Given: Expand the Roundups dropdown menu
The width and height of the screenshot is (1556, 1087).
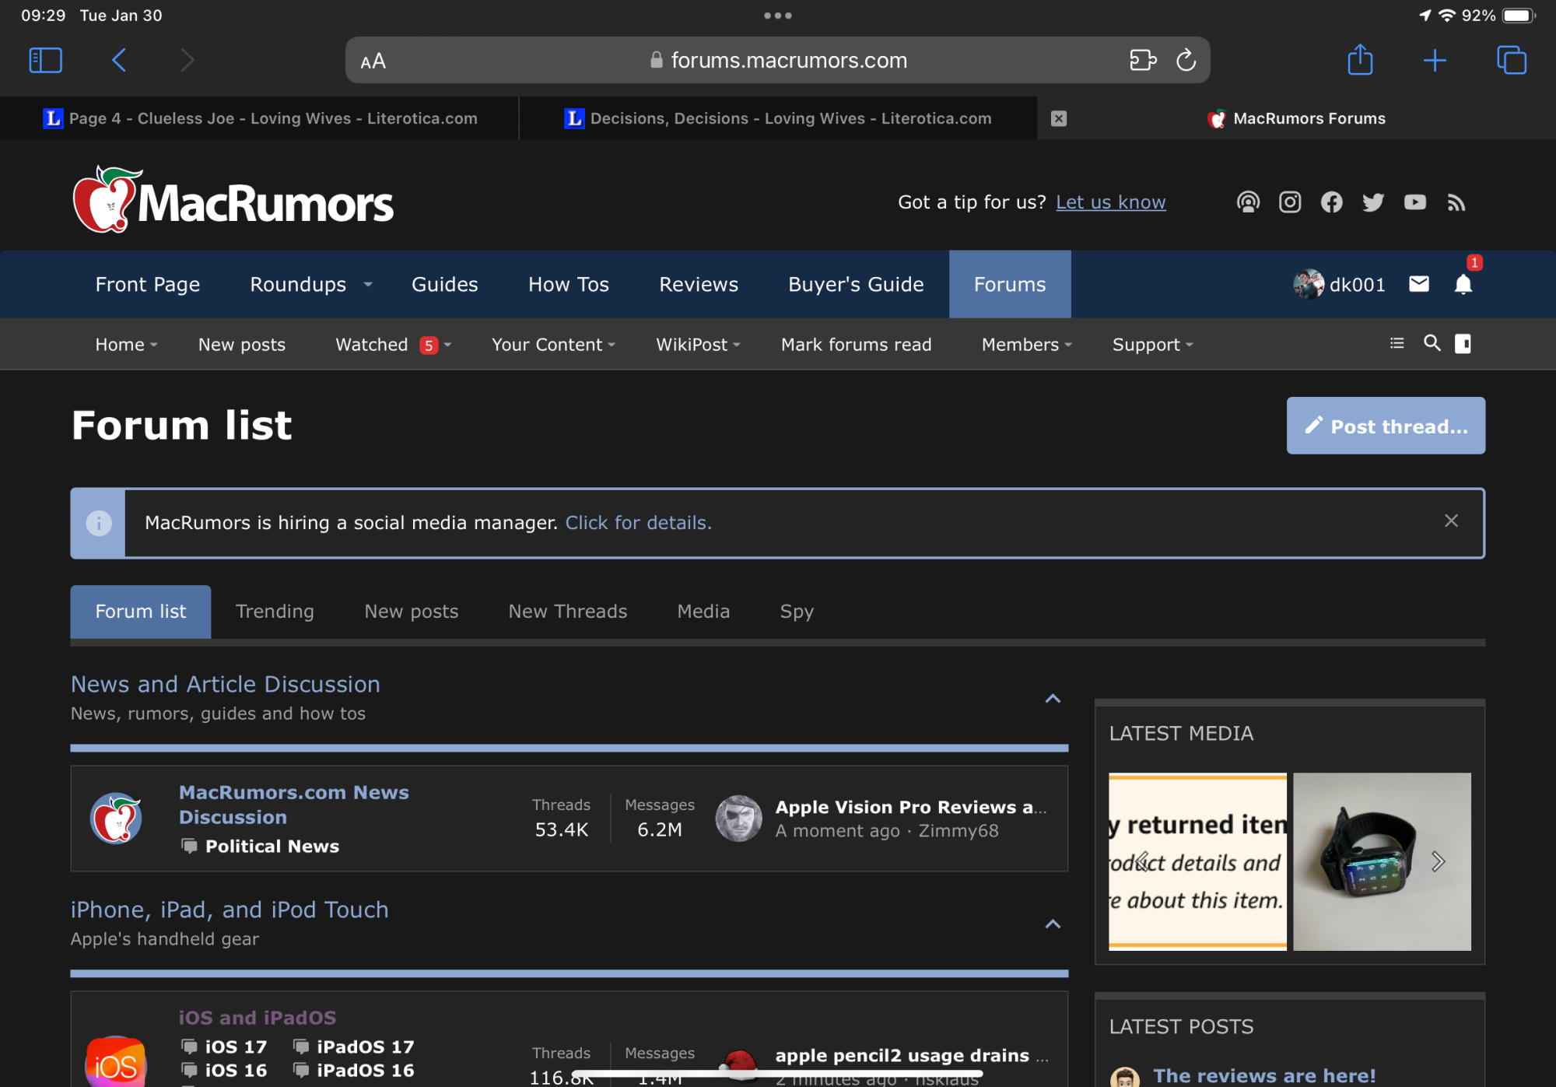Looking at the screenshot, I should 368,285.
